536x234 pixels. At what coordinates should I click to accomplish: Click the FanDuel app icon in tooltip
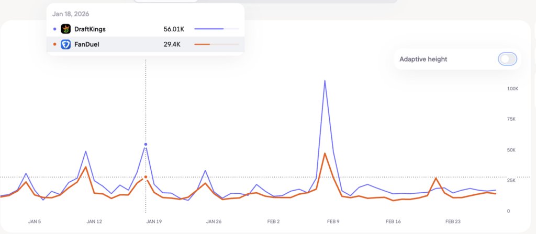(x=66, y=45)
